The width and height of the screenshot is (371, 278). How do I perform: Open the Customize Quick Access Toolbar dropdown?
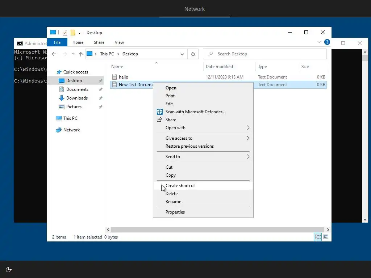click(79, 33)
